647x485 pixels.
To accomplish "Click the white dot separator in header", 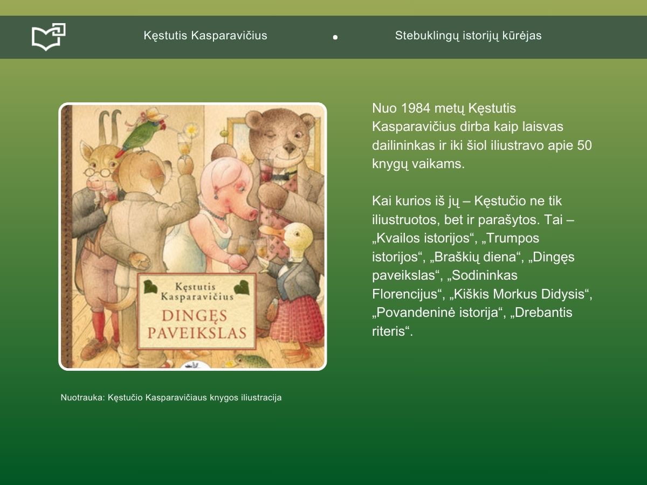I will click(335, 37).
